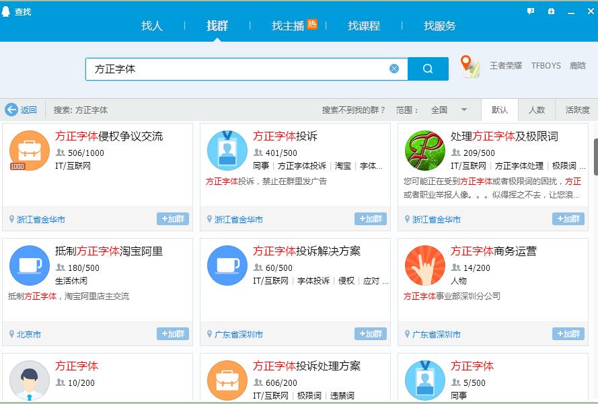Click the 方正字体投诉 tag in 方正字体投诉 card
The width and height of the screenshot is (598, 404).
point(302,166)
